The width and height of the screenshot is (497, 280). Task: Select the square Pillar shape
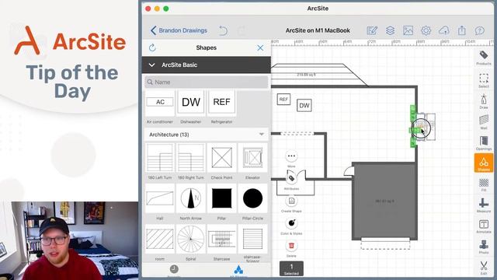[x=221, y=198]
